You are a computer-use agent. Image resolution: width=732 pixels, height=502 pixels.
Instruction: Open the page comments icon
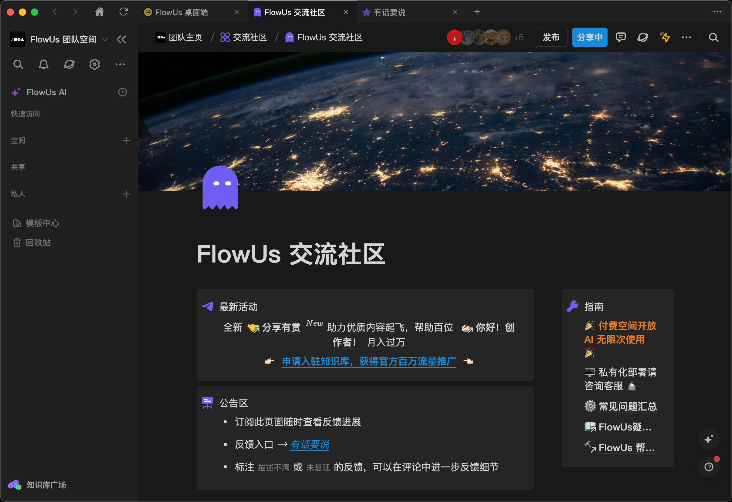[621, 37]
